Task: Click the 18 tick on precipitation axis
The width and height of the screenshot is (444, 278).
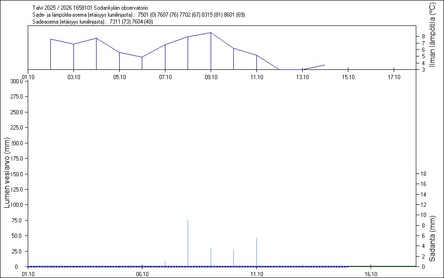Action: point(424,174)
